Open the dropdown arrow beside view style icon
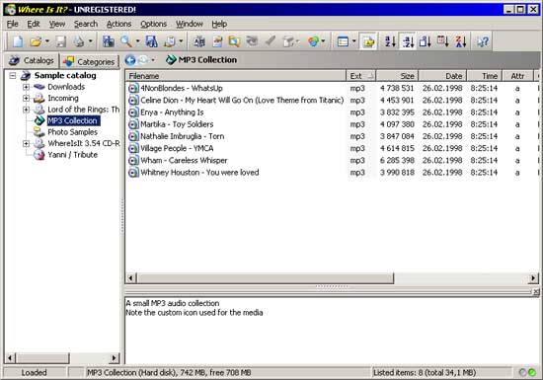This screenshot has width=543, height=380. [353, 41]
